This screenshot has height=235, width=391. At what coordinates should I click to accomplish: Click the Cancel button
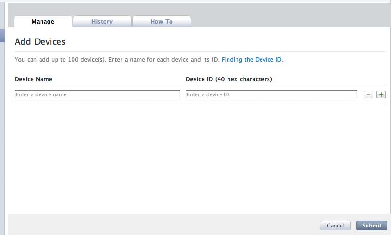[335, 226]
